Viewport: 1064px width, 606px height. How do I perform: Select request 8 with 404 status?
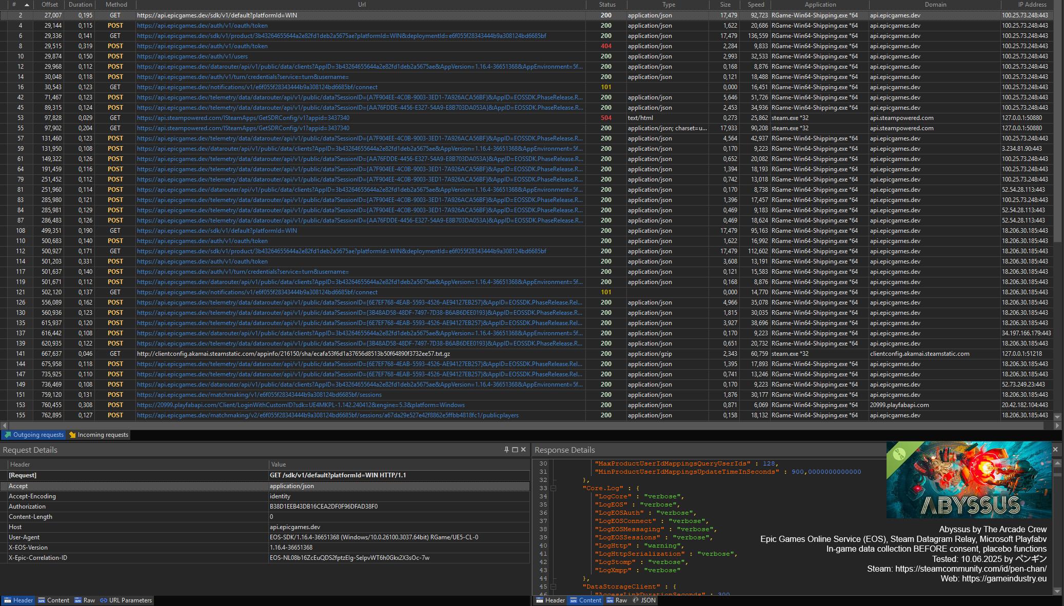[x=526, y=46]
